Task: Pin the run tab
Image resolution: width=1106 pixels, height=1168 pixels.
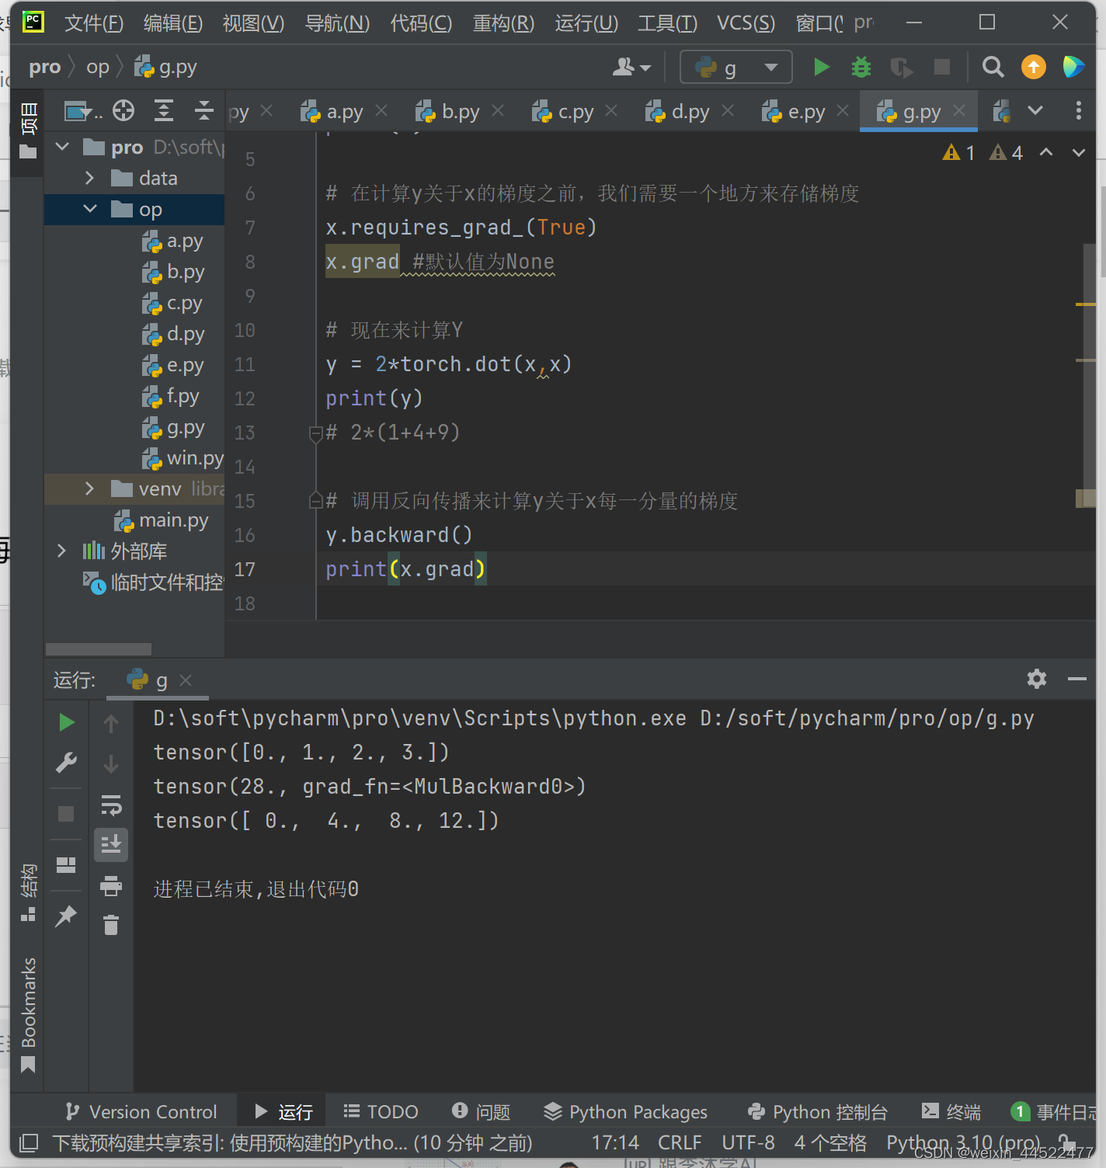Action: pyautogui.click(x=66, y=916)
